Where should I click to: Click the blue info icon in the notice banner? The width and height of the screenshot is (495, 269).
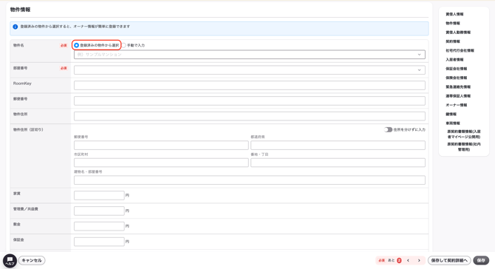coord(16,27)
